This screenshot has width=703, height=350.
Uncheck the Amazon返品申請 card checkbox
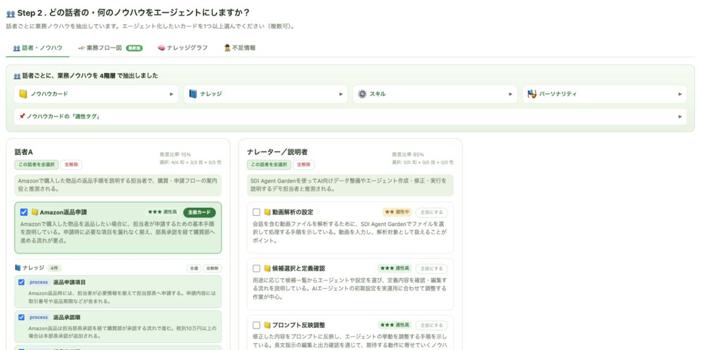[24, 213]
